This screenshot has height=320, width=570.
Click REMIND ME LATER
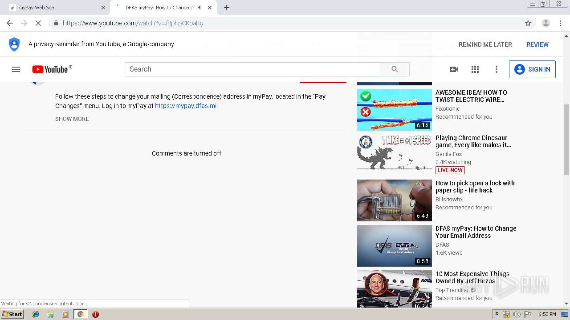(x=485, y=44)
